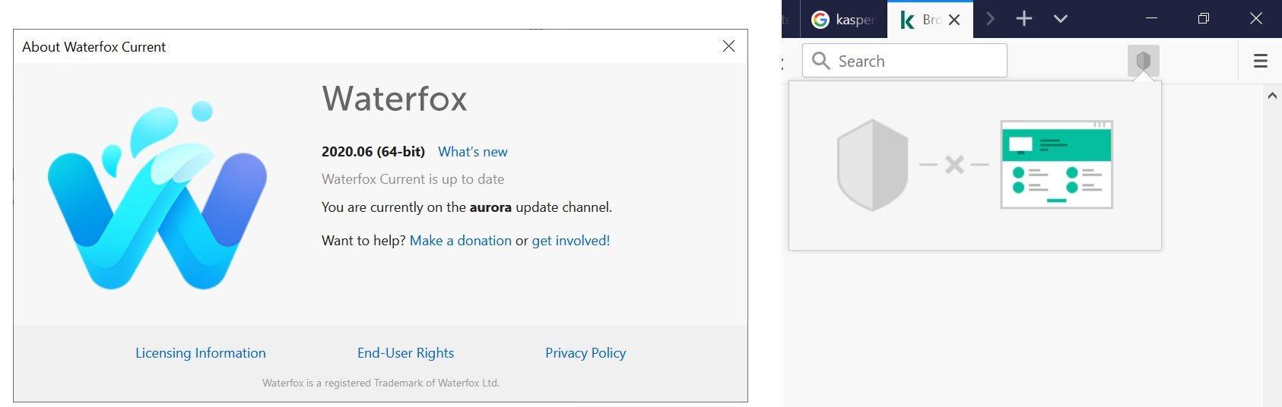The image size is (1282, 407).
Task: Open a new tab with plus button
Action: (x=1024, y=19)
